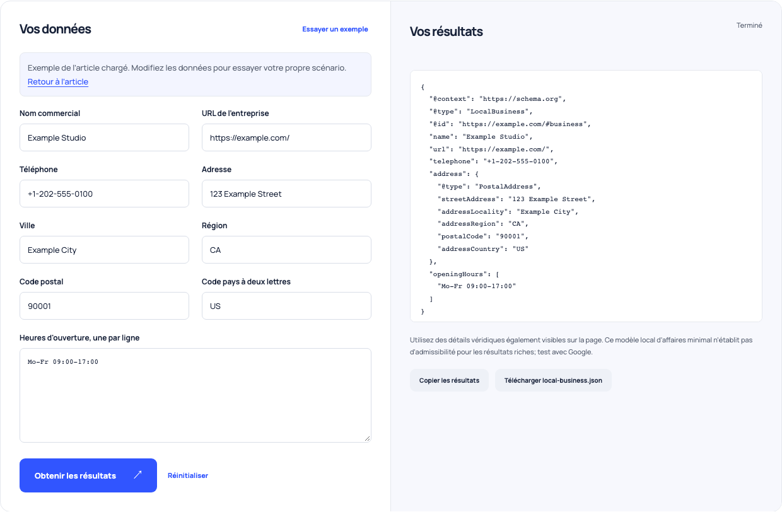
Task: Click inside the Heures d'ouverture textarea
Action: [x=195, y=395]
